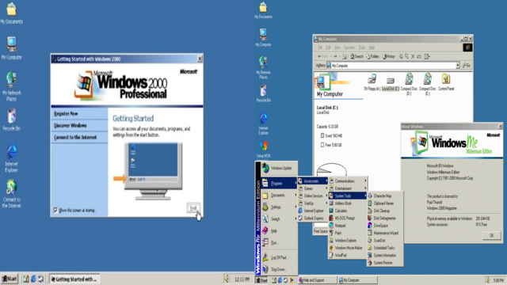Open the File menu in My Computer
Image resolution: width=507 pixels, height=285 pixels.
tap(320, 47)
